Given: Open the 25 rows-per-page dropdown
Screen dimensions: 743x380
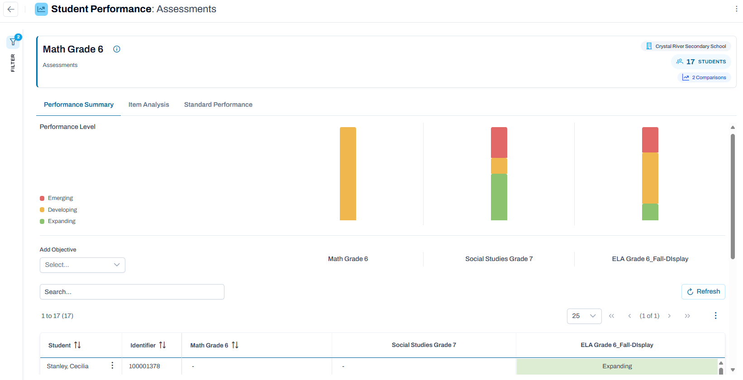Looking at the screenshot, I should (x=584, y=316).
